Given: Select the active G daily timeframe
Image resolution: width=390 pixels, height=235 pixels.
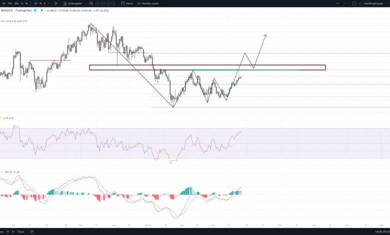Looking at the screenshot, I should [x=31, y=3].
